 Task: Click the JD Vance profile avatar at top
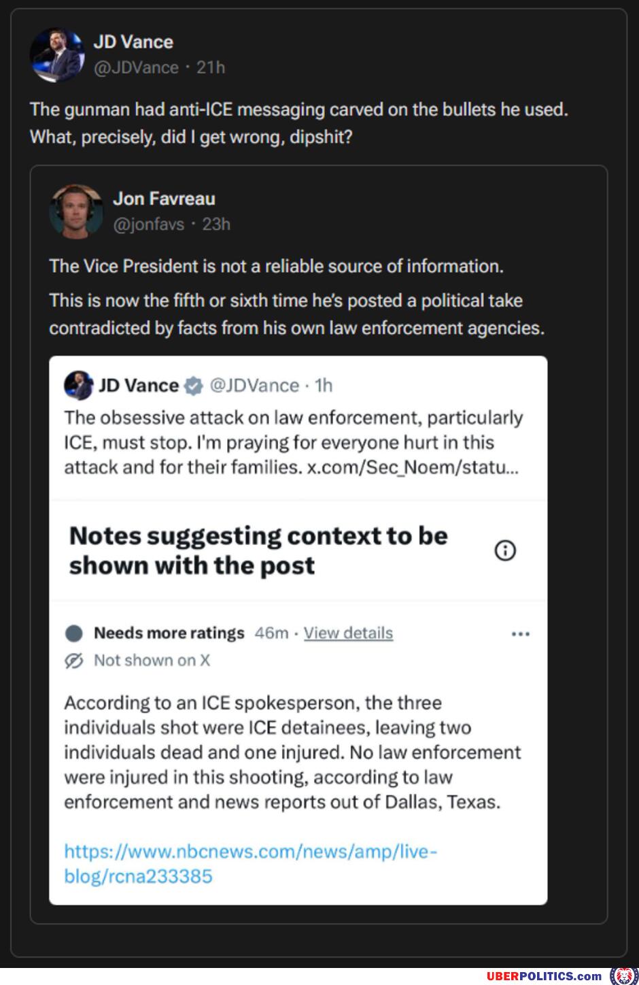tap(57, 55)
